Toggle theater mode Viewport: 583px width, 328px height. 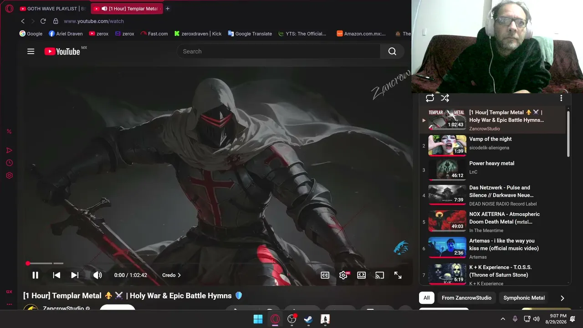[361, 275]
